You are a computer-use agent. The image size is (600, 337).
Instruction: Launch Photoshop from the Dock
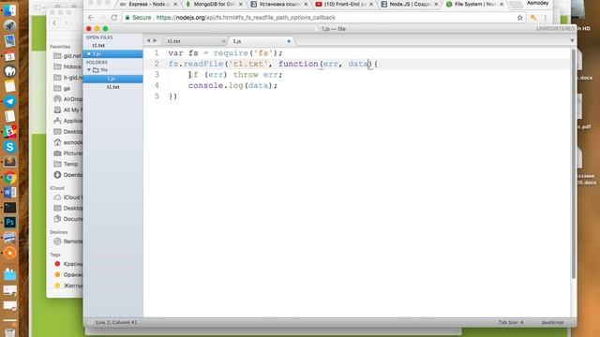(x=9, y=223)
